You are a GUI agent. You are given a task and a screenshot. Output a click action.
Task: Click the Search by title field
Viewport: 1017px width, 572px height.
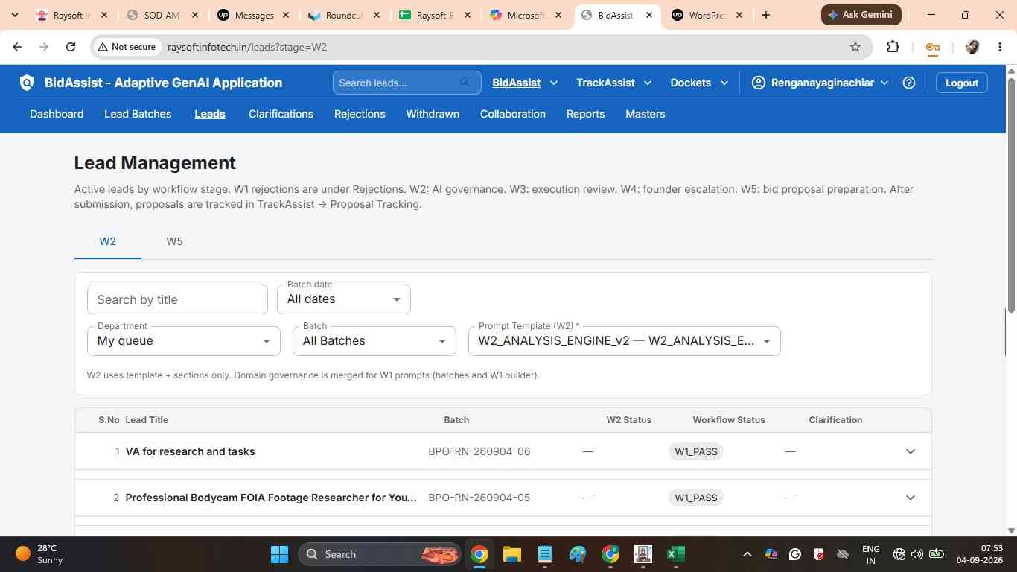click(x=177, y=299)
